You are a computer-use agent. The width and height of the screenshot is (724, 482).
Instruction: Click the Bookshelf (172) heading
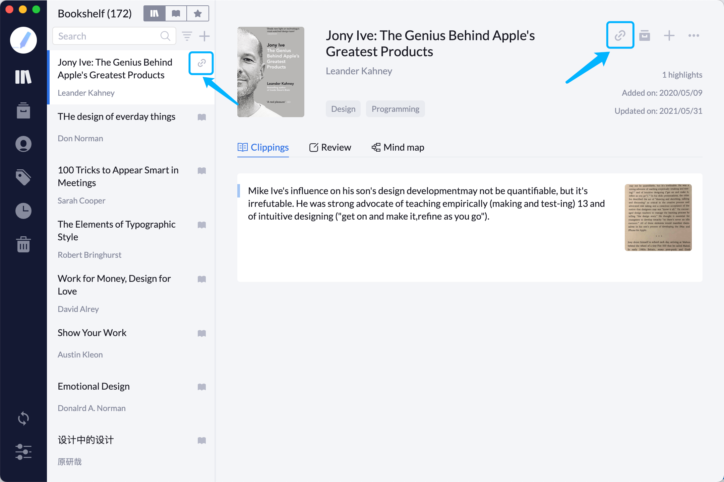pyautogui.click(x=95, y=13)
